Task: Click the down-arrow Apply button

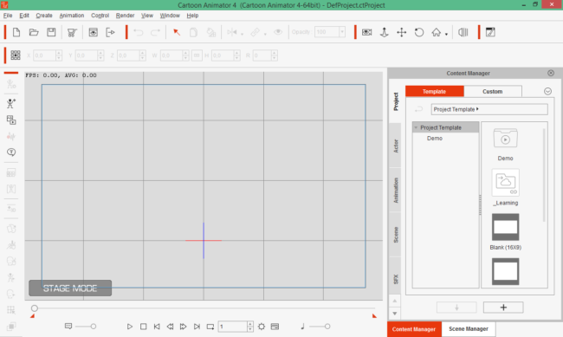Action: point(456,308)
